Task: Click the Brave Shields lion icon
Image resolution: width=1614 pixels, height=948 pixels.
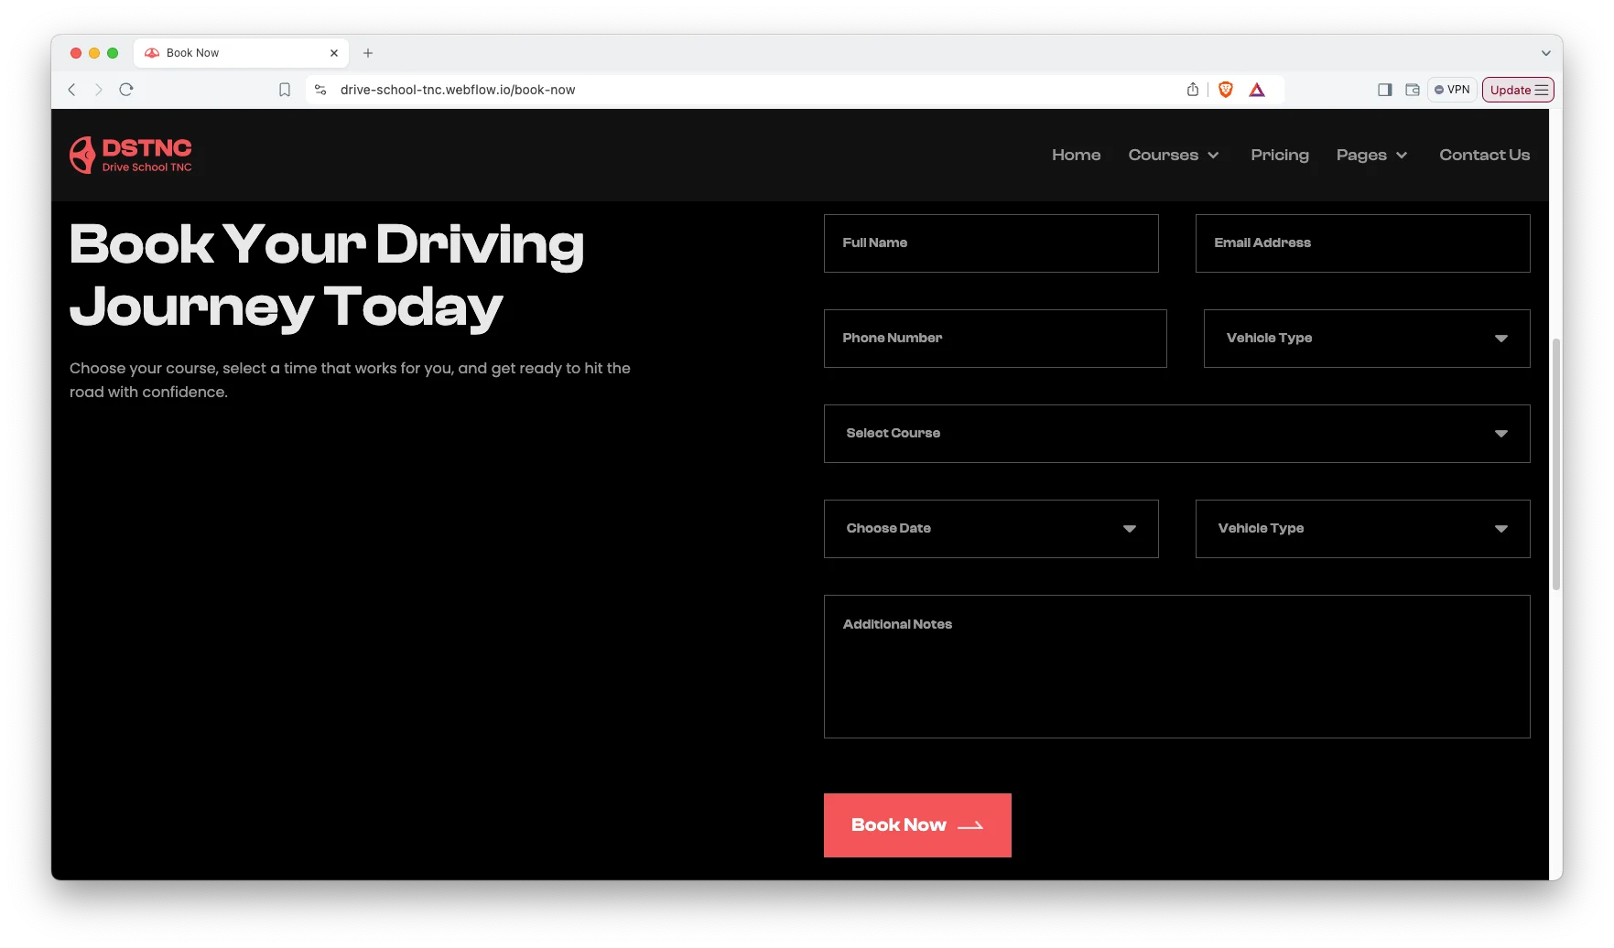Action: (1226, 90)
